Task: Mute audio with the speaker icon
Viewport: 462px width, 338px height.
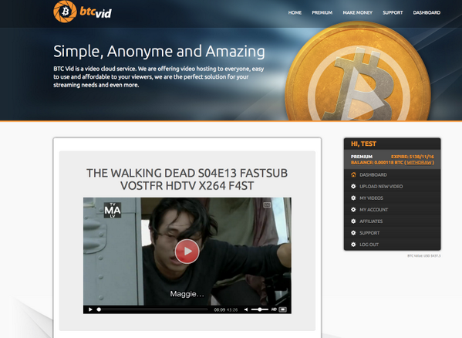Action: click(x=246, y=309)
